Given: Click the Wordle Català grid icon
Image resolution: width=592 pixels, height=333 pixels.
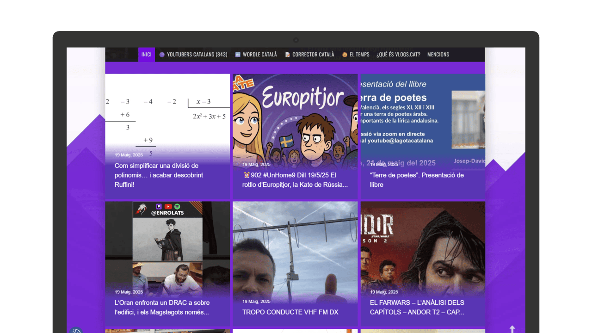Looking at the screenshot, I should pyautogui.click(x=238, y=55).
